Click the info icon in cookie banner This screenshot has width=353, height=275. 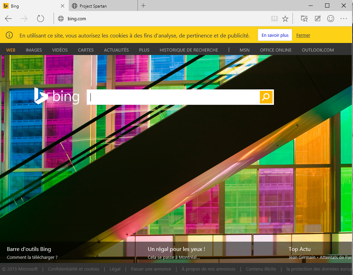[9, 35]
